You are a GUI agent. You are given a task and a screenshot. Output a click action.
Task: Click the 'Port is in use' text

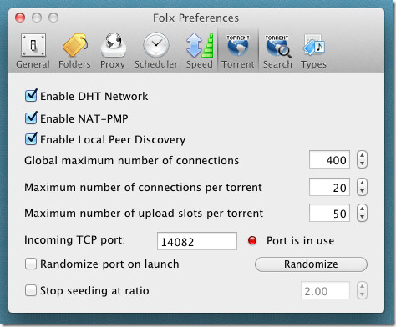coord(301,240)
